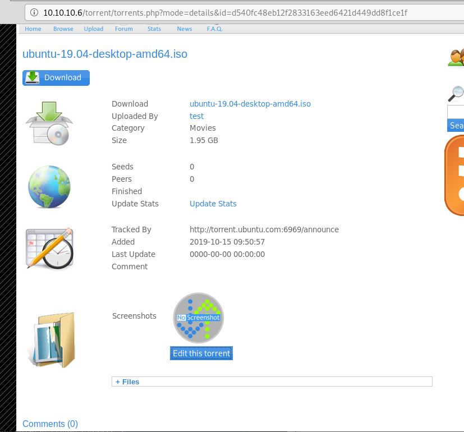Click the category value Movies

pyautogui.click(x=203, y=128)
